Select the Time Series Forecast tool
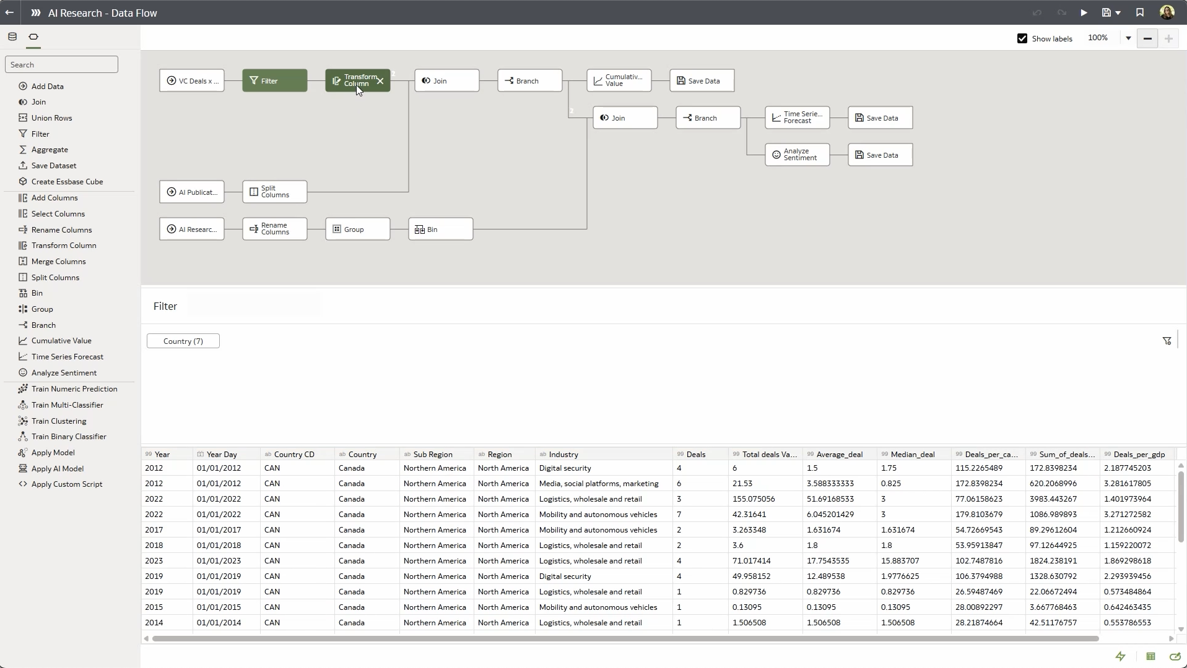This screenshot has height=668, width=1187. click(x=67, y=356)
